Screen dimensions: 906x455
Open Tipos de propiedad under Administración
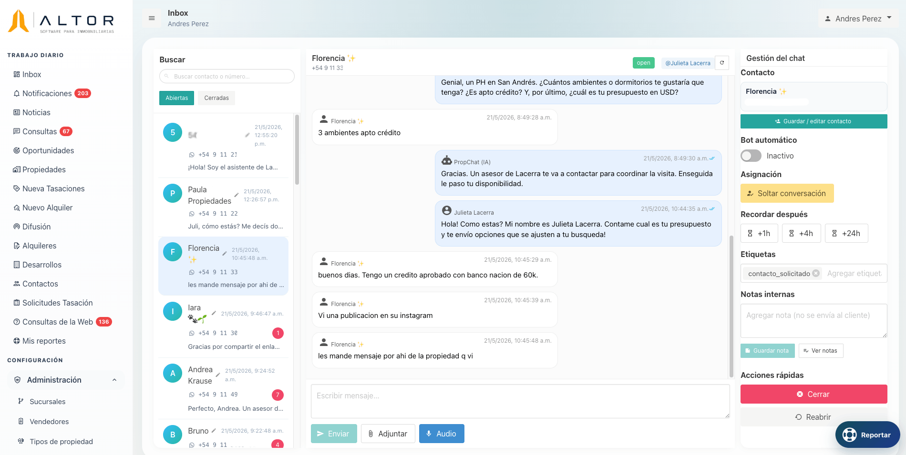55,442
